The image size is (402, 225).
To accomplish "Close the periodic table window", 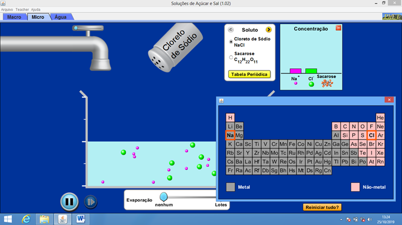I will click(389, 100).
